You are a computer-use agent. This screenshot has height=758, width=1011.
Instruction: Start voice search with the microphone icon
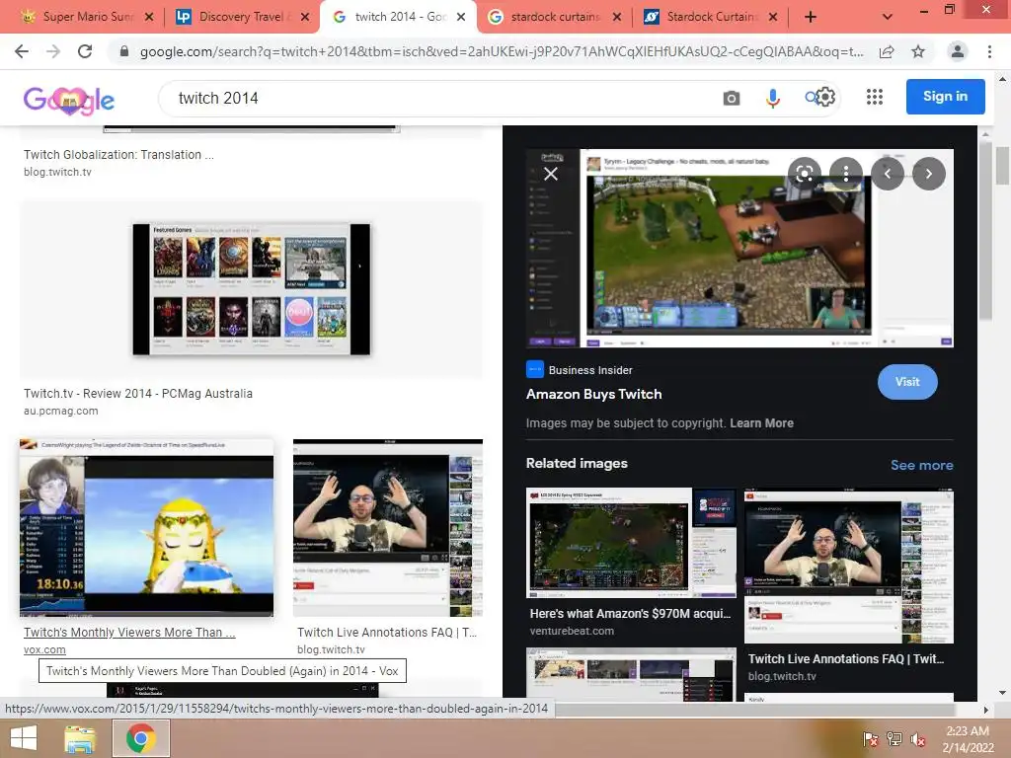[x=772, y=98]
